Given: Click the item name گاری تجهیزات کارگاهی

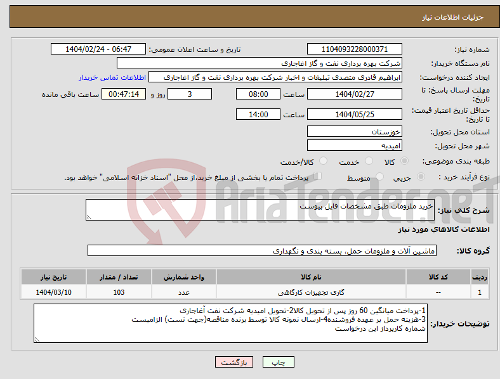Looking at the screenshot, I should coord(311,292).
